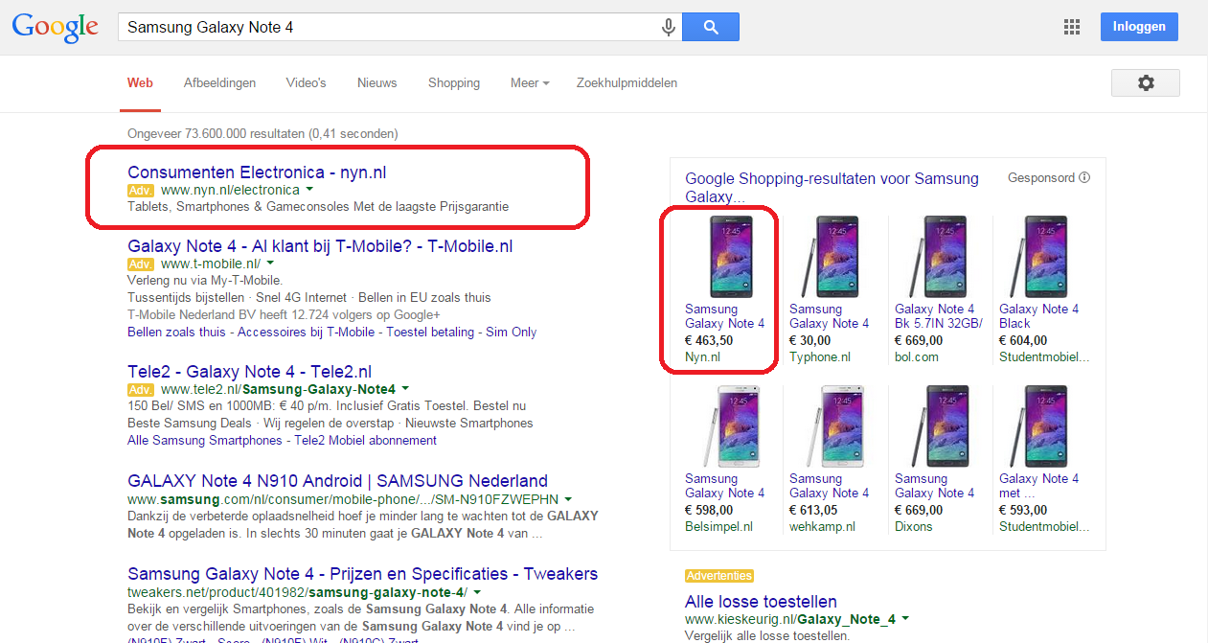Open the Galaxy Note 4 T-Mobile.nl ad
Viewport: 1208px width, 643px height.
(320, 246)
